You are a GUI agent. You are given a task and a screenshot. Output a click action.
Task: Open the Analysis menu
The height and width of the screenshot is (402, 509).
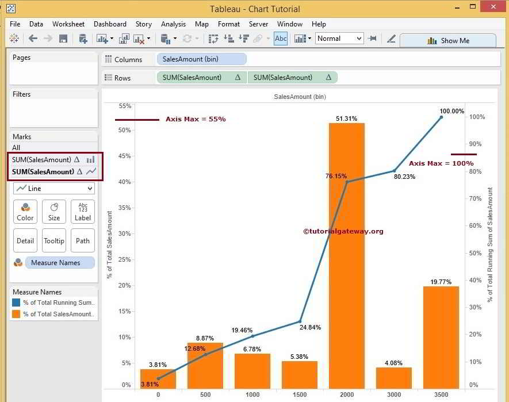tap(173, 24)
